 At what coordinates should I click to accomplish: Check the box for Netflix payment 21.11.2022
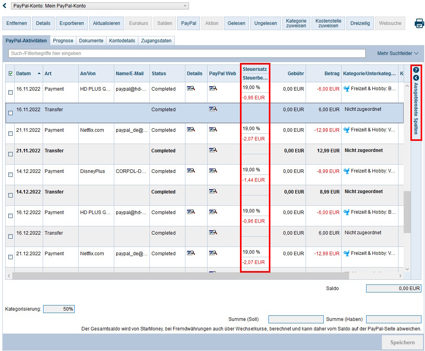pyautogui.click(x=10, y=134)
